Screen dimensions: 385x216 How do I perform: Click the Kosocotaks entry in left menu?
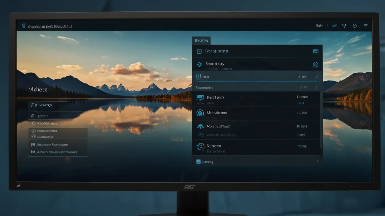click(47, 123)
